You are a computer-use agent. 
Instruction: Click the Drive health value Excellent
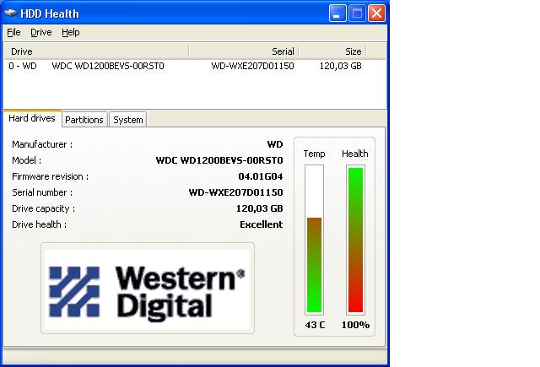pyautogui.click(x=262, y=224)
